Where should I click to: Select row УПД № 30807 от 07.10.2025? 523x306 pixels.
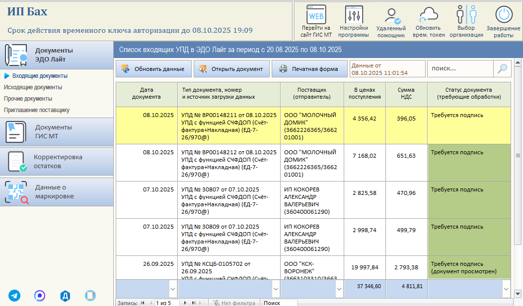pyautogui.click(x=313, y=200)
